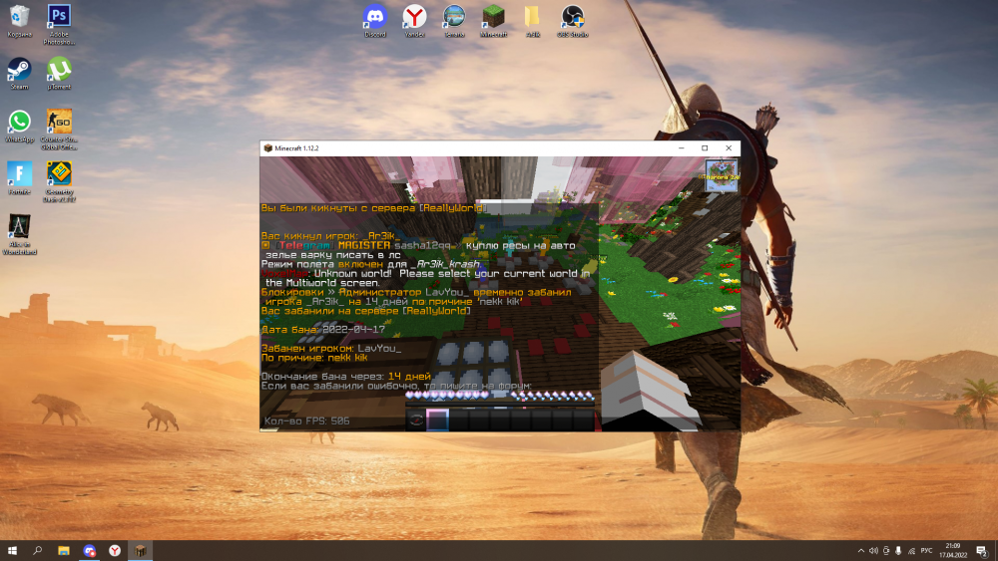This screenshot has height=561, width=998.
Task: Click the "Забанен игроком: LavYou_" line
Action: point(331,348)
